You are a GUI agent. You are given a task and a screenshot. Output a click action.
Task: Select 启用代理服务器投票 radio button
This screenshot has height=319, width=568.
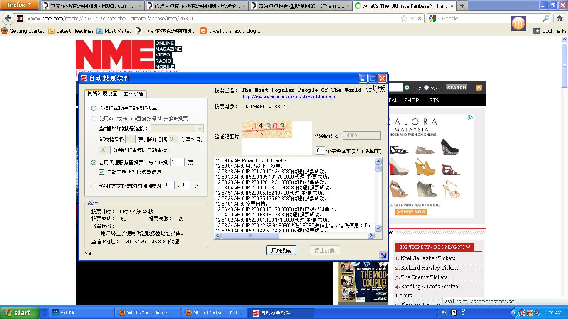[94, 162]
